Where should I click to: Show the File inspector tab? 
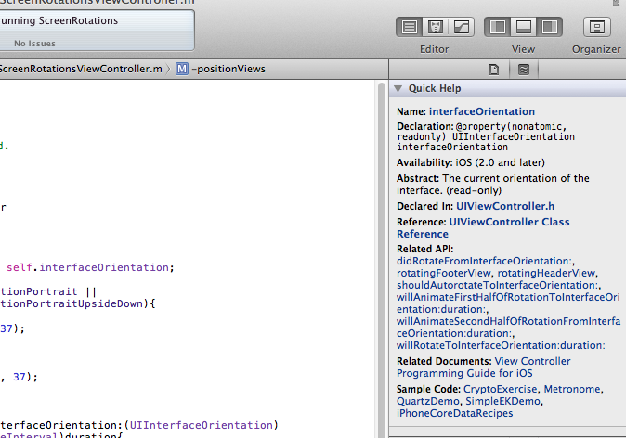point(494,70)
